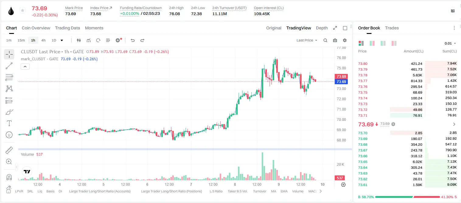This screenshot has height=203, width=461.
Task: Toggle favorite star next to price
Action: pyautogui.click(x=22, y=11)
